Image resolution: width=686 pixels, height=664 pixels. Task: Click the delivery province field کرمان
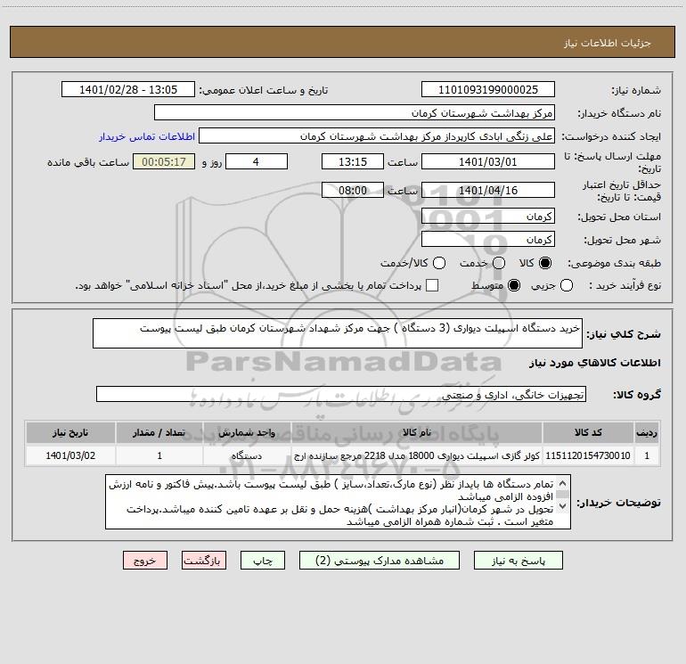(488, 217)
